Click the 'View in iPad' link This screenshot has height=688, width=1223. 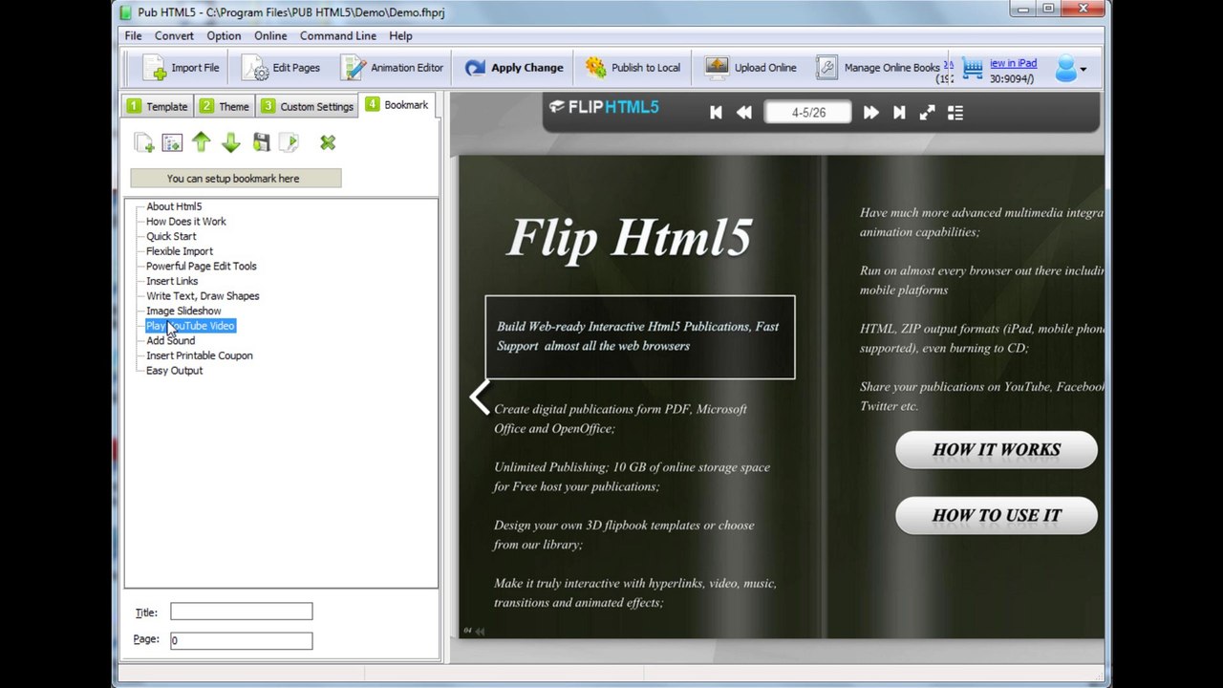point(1013,63)
